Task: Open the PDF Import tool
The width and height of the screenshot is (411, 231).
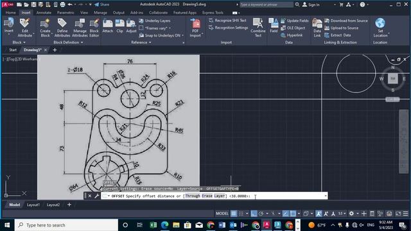Action: pyautogui.click(x=195, y=28)
